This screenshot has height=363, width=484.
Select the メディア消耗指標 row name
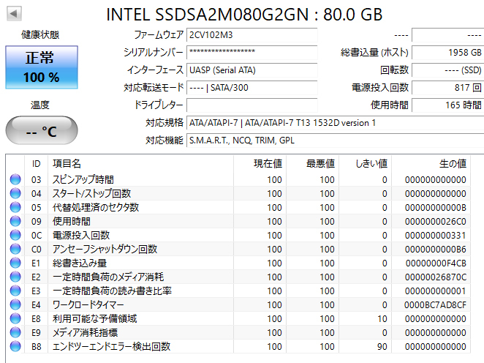pyautogui.click(x=86, y=332)
